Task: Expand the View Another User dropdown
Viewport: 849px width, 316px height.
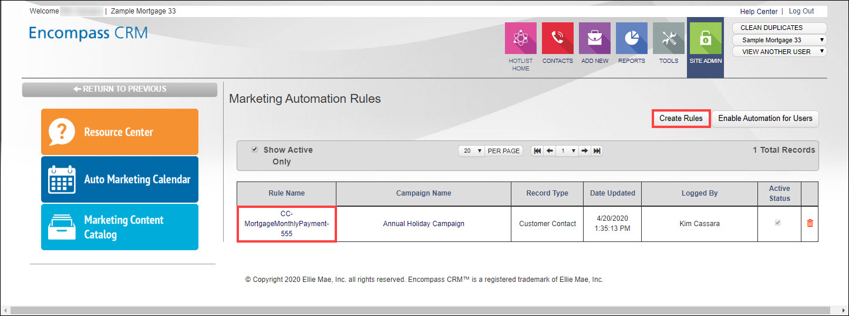Action: point(779,52)
